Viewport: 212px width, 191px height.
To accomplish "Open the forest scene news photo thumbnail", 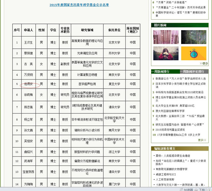I will pos(194,37).
